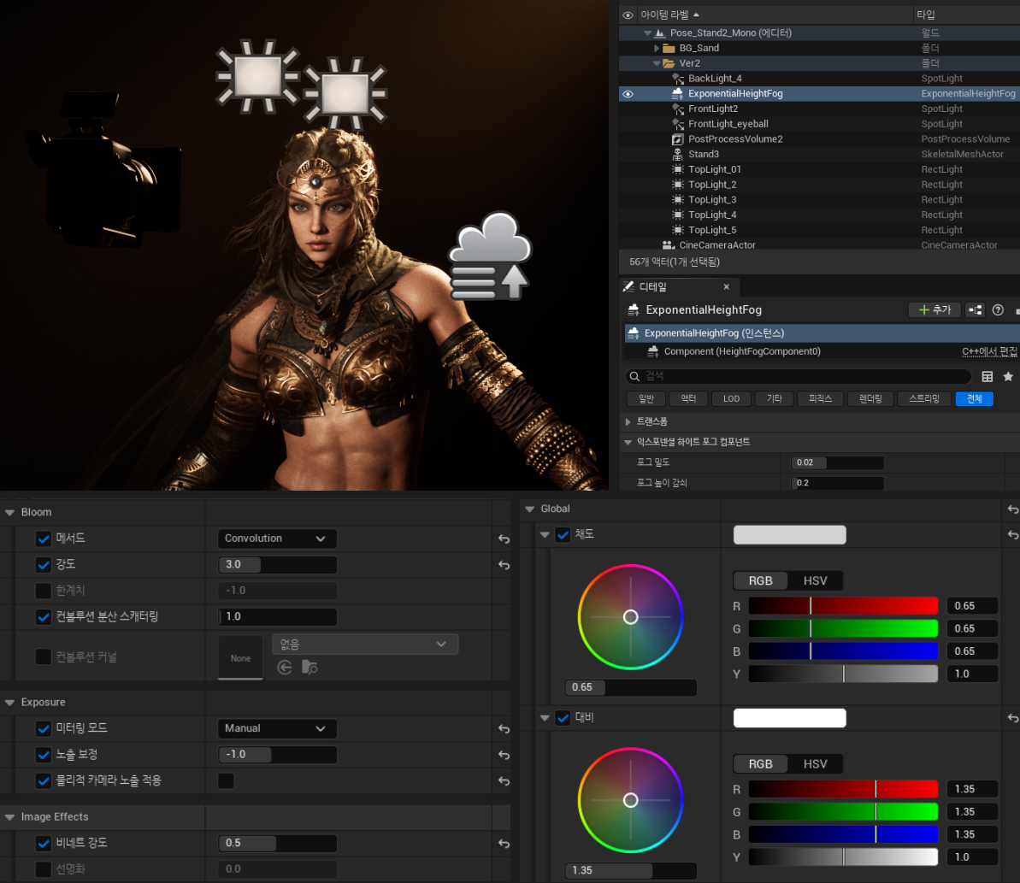Select Component (HeightFogComponent0) row
This screenshot has height=883, width=1020.
[x=821, y=351]
